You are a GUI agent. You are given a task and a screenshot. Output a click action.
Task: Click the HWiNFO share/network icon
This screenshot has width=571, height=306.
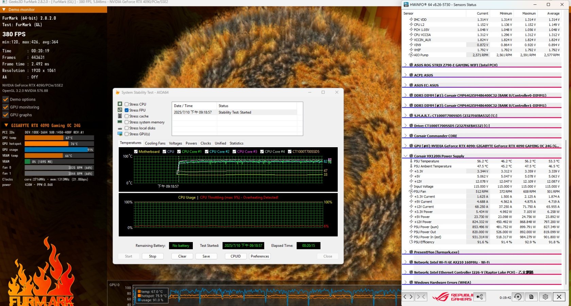[480, 297]
